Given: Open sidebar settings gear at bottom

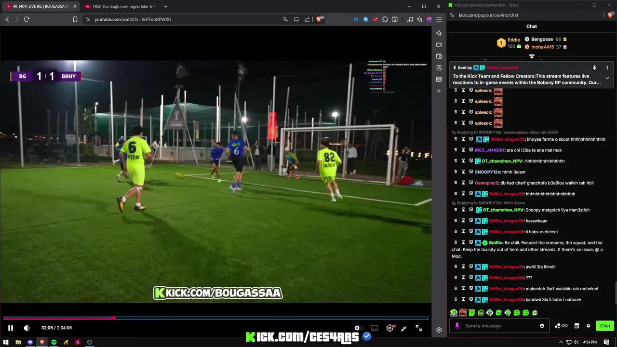Looking at the screenshot, I should 439,330.
